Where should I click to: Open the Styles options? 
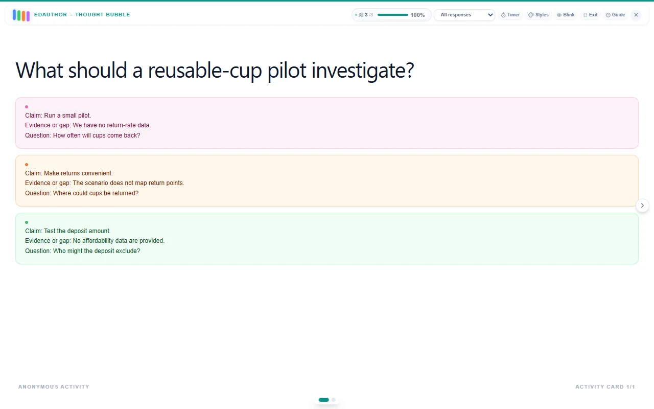(x=539, y=15)
